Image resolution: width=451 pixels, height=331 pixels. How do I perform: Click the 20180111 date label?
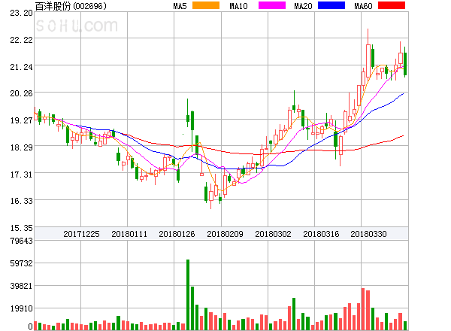[129, 234]
